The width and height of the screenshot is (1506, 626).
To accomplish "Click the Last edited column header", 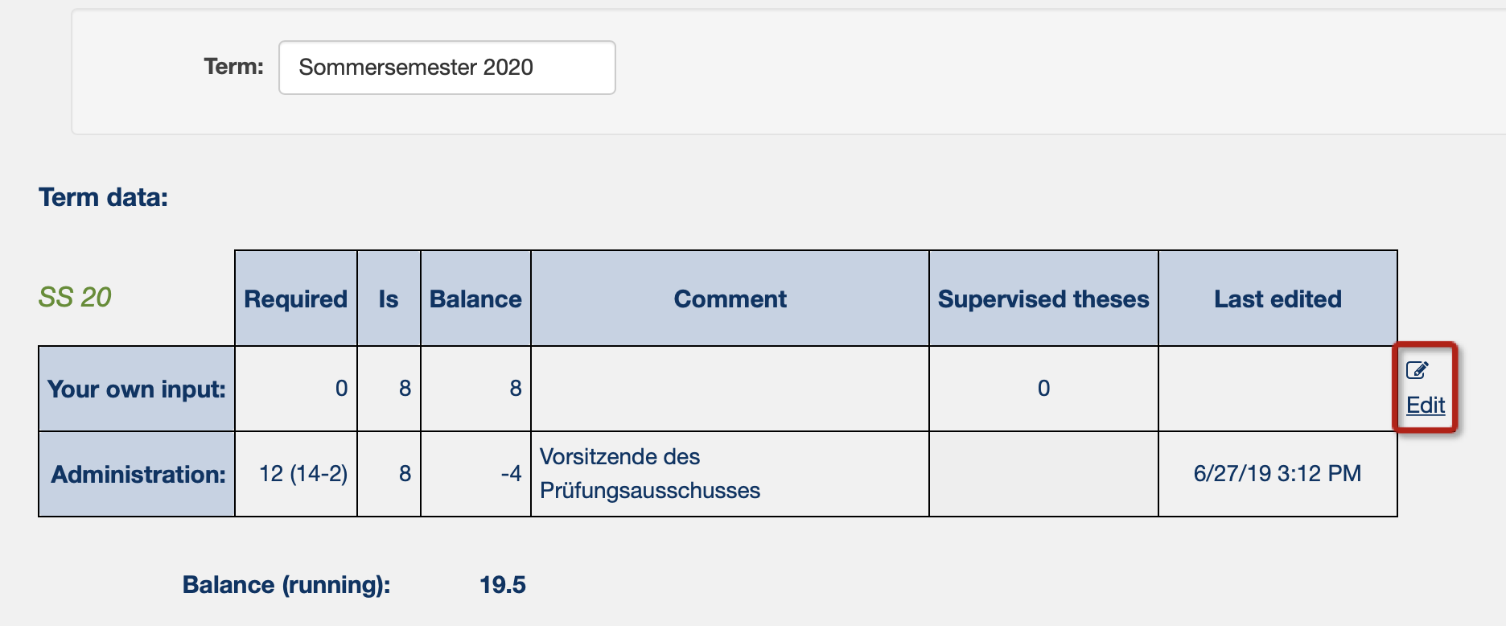I will [x=1278, y=299].
